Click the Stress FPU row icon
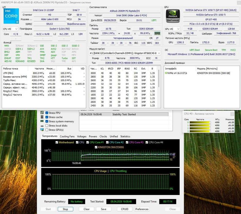This screenshot has height=214, width=241. [x=42, y=113]
